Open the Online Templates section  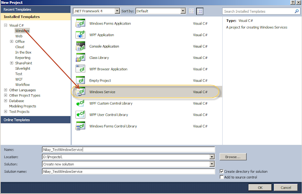coord(36,120)
